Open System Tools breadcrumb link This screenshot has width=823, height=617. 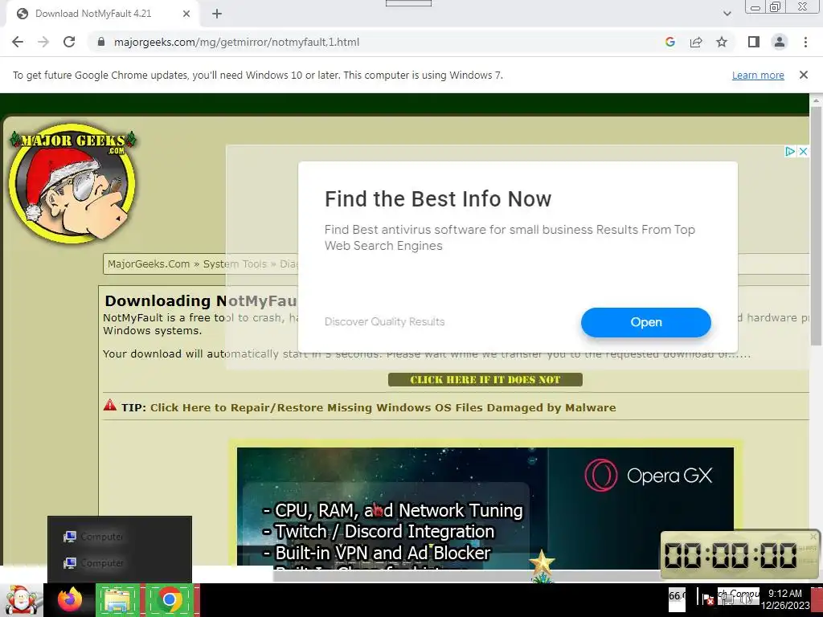click(x=235, y=264)
